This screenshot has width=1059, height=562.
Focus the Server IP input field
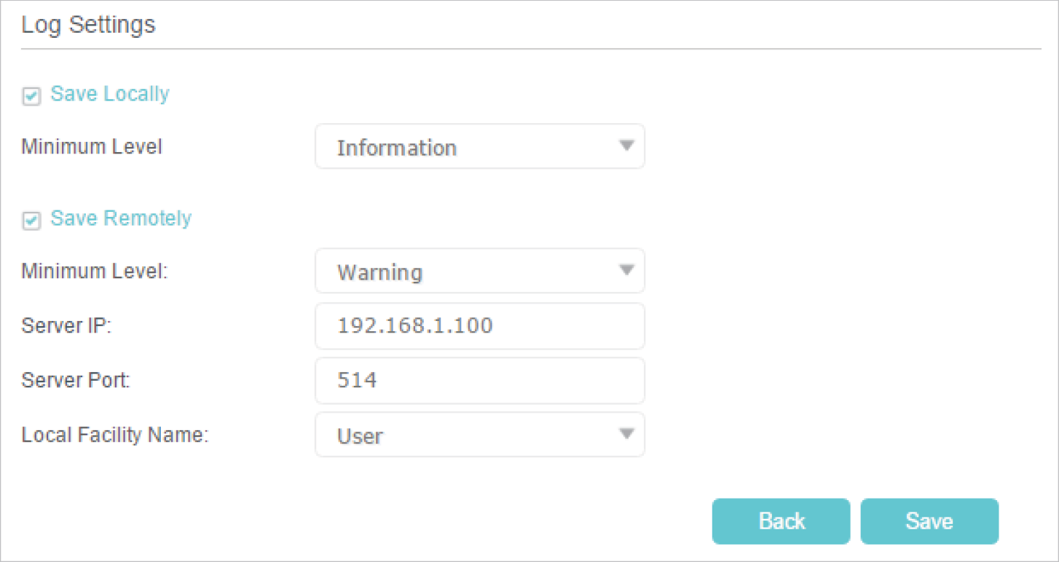pos(479,325)
